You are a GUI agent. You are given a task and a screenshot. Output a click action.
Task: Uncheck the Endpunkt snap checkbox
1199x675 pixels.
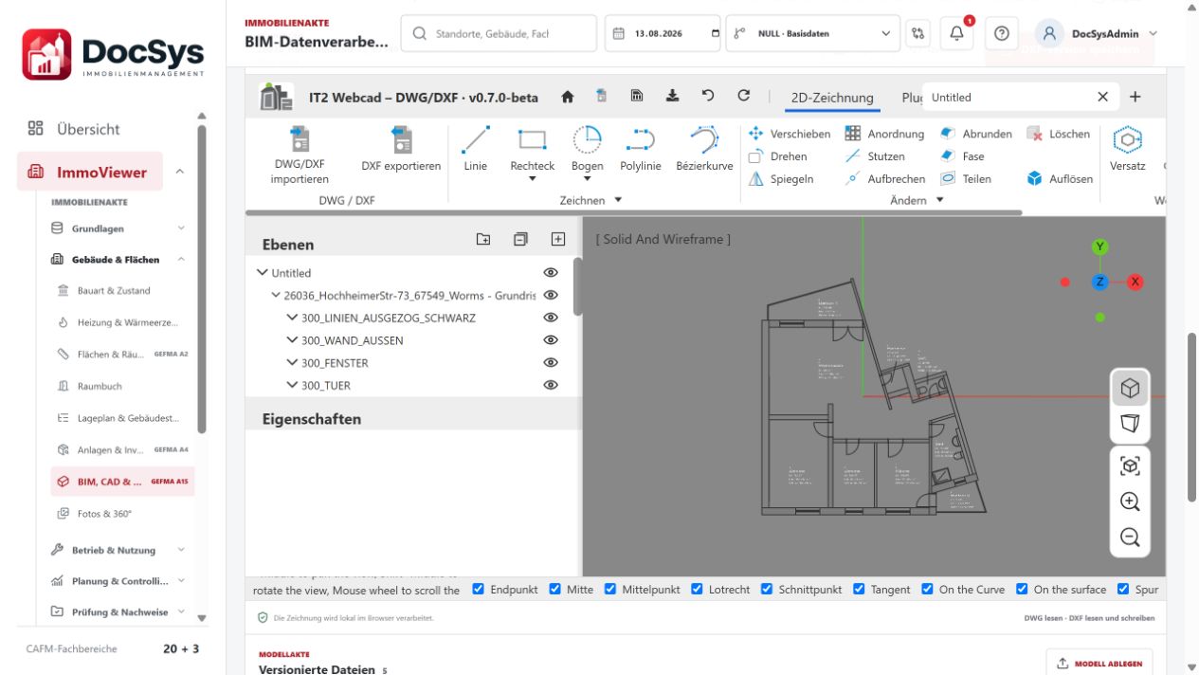click(479, 589)
